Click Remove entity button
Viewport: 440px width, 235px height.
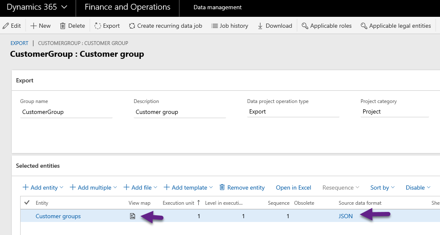242,187
